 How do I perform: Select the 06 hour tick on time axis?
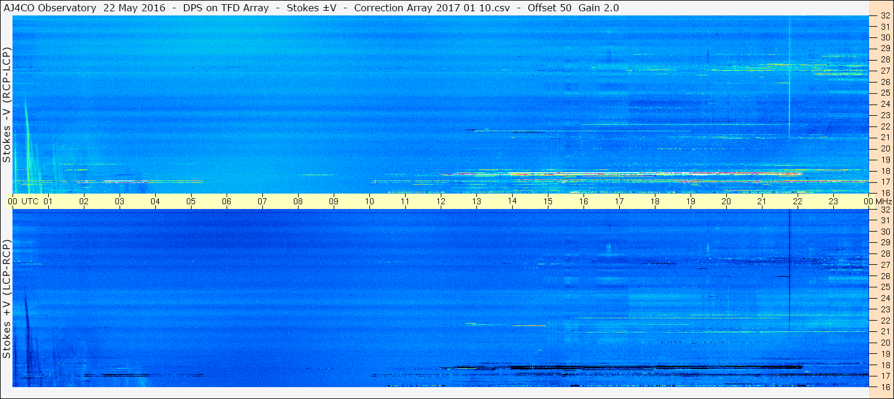point(227,201)
